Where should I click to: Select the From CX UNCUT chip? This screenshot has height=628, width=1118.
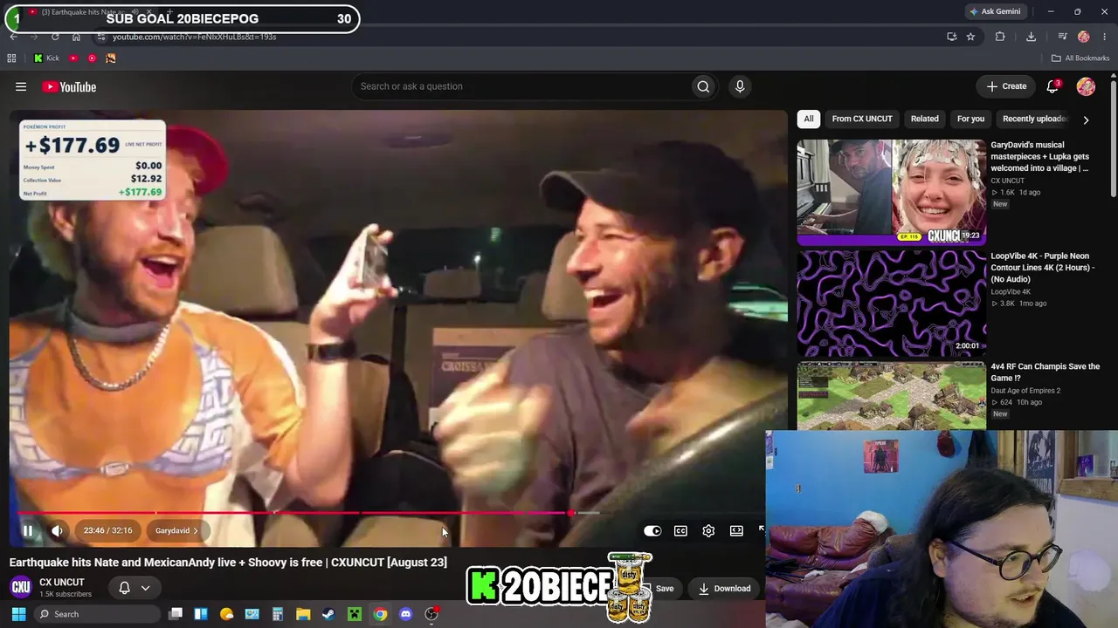point(862,119)
